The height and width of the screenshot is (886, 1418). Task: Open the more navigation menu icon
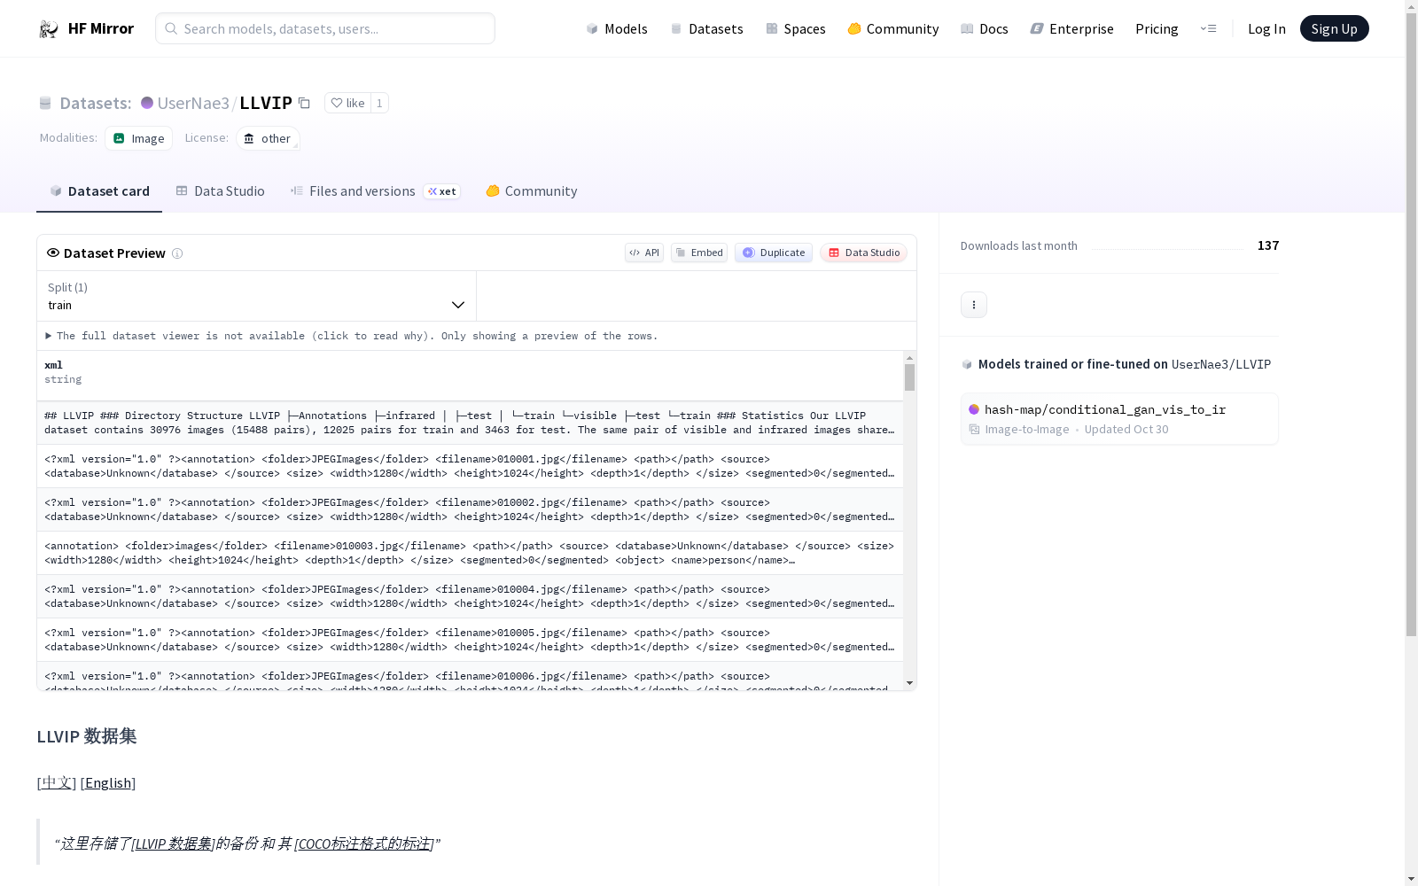point(1208,28)
